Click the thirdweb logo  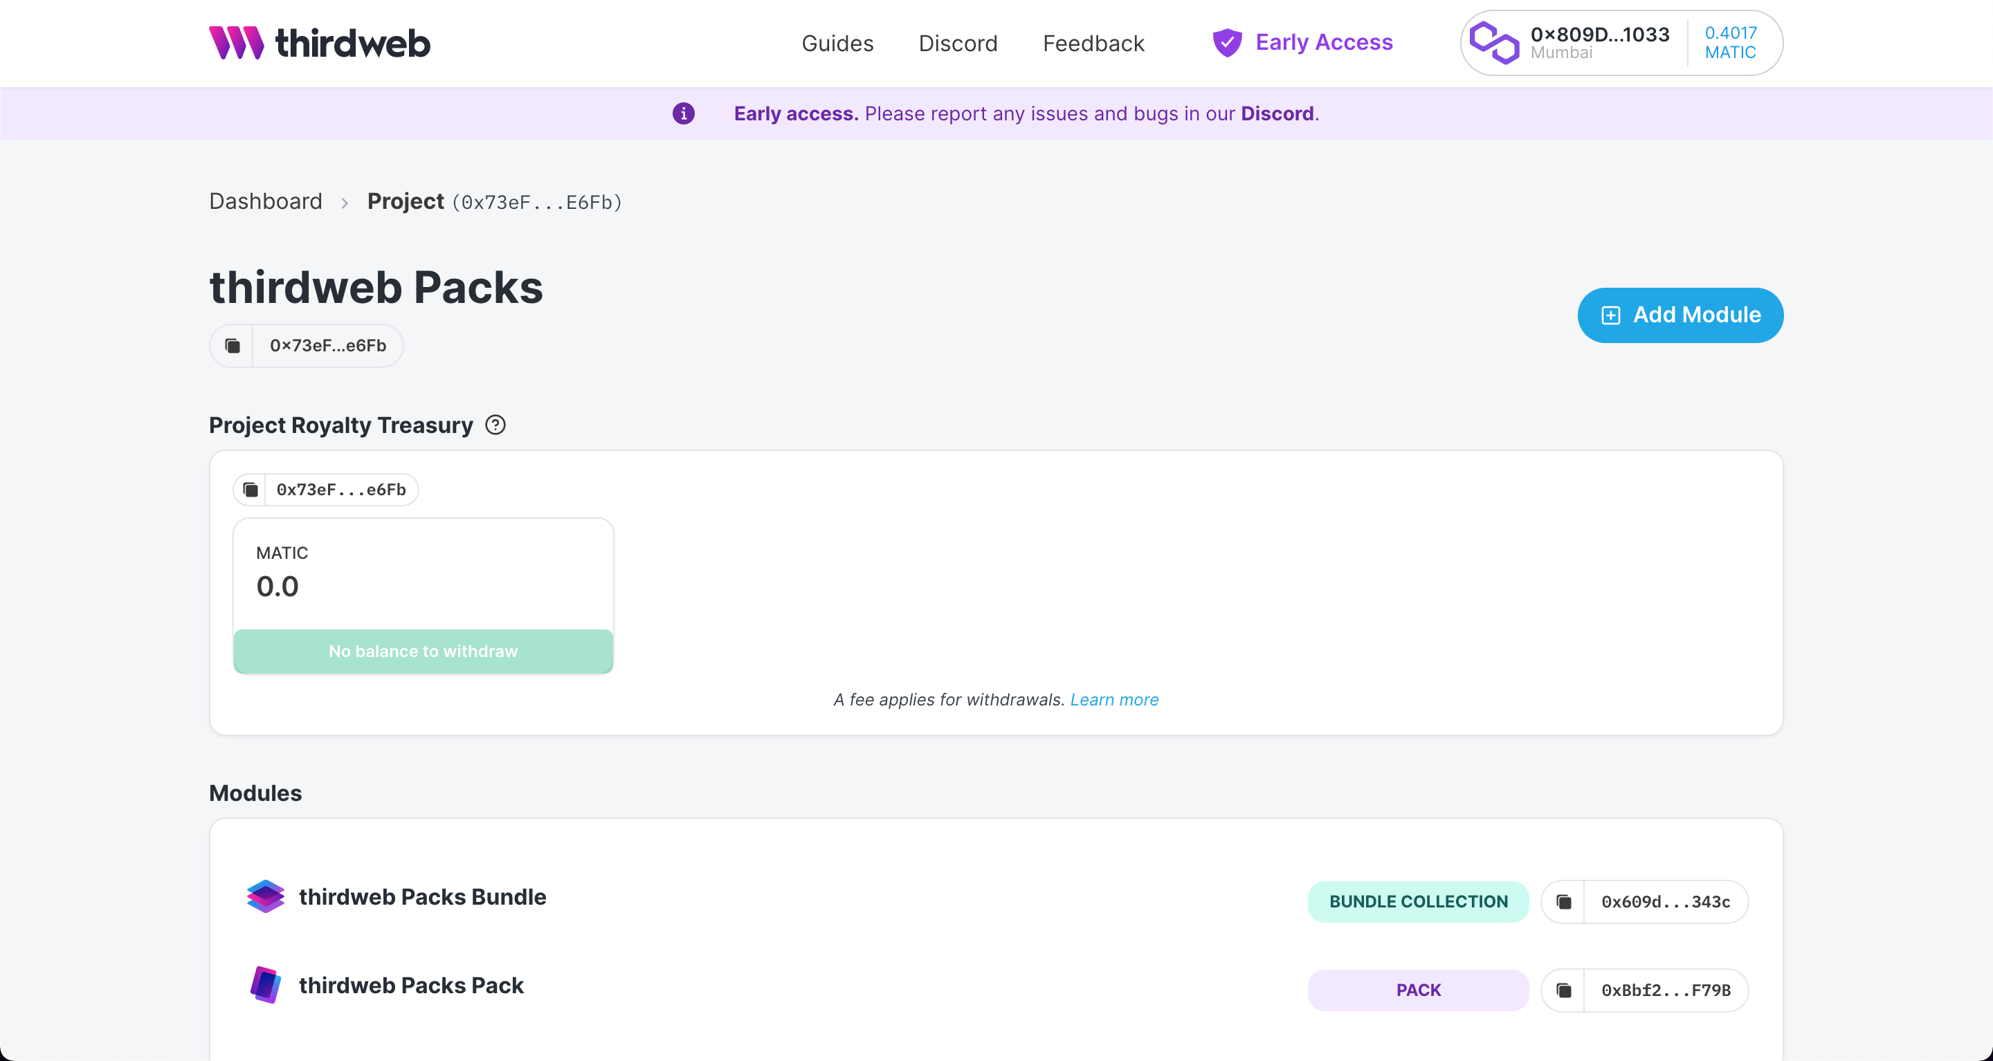coord(319,42)
